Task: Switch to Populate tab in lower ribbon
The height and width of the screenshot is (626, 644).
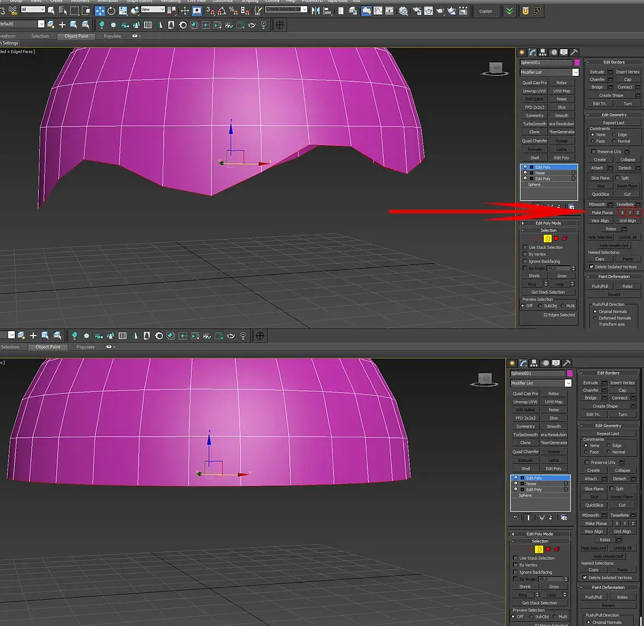Action: coord(86,347)
